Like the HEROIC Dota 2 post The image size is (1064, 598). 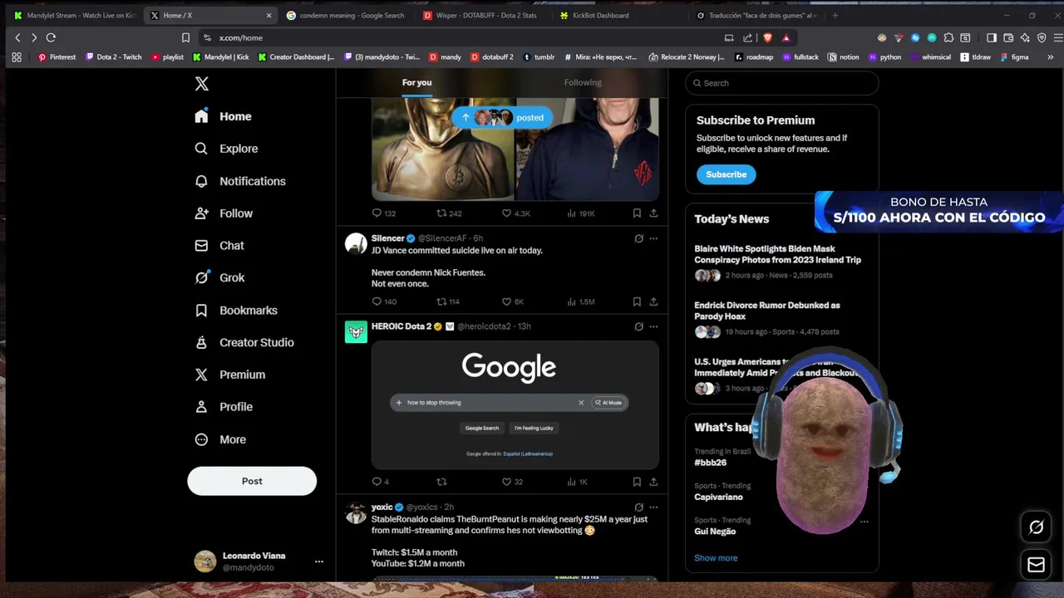click(511, 482)
